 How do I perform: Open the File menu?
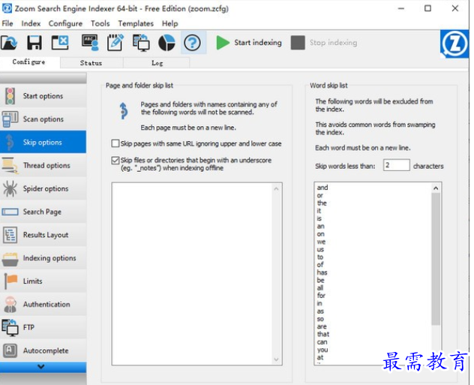click(x=7, y=23)
